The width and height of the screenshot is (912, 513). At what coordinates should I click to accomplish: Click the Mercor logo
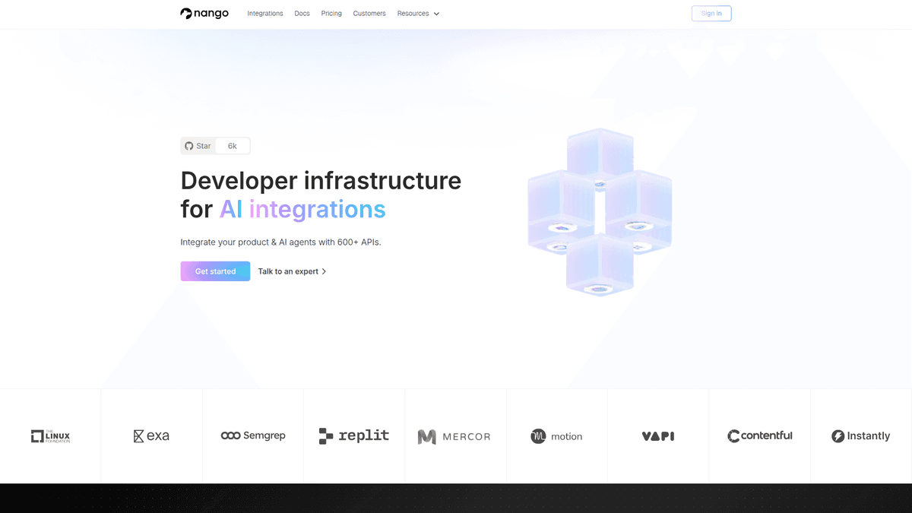coord(454,437)
